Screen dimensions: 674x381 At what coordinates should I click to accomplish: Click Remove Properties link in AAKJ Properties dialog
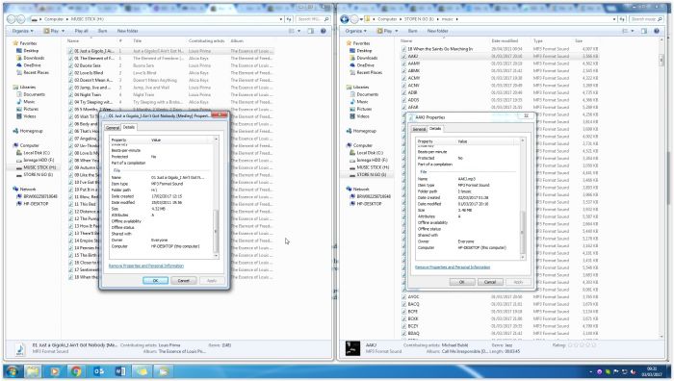(x=453, y=267)
